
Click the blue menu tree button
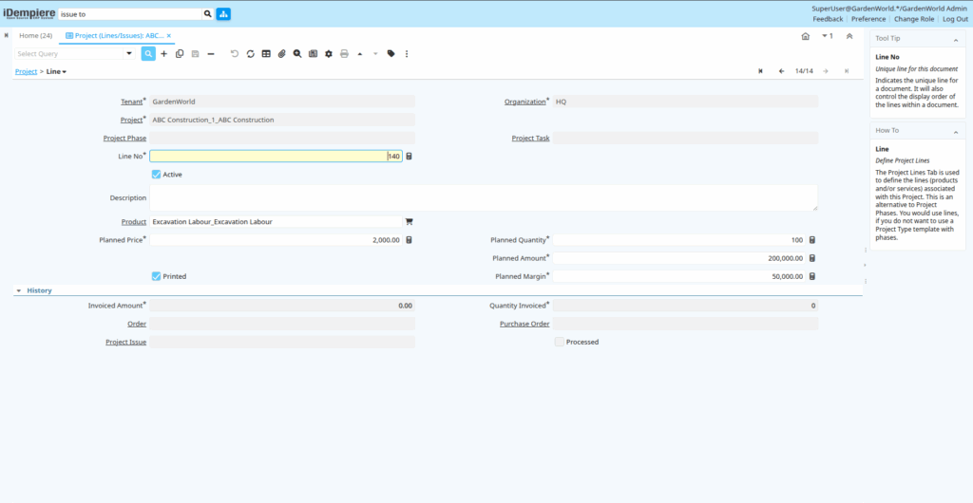[x=223, y=13]
